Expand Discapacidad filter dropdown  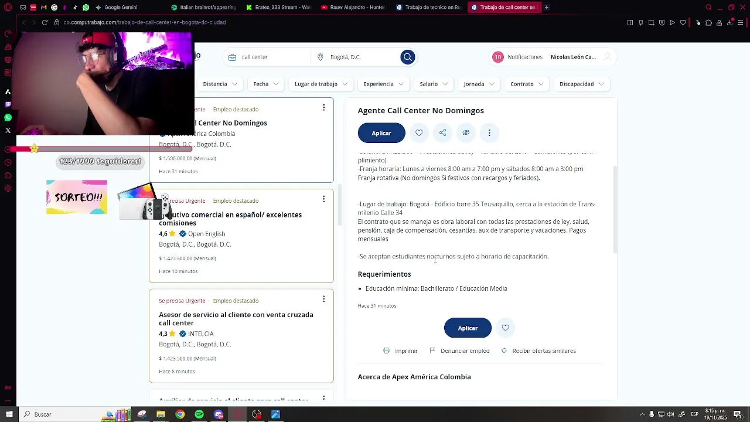tap(582, 84)
